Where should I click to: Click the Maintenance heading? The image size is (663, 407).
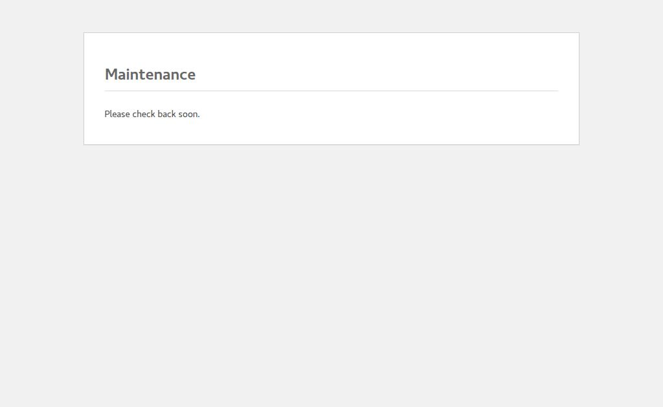tap(150, 74)
